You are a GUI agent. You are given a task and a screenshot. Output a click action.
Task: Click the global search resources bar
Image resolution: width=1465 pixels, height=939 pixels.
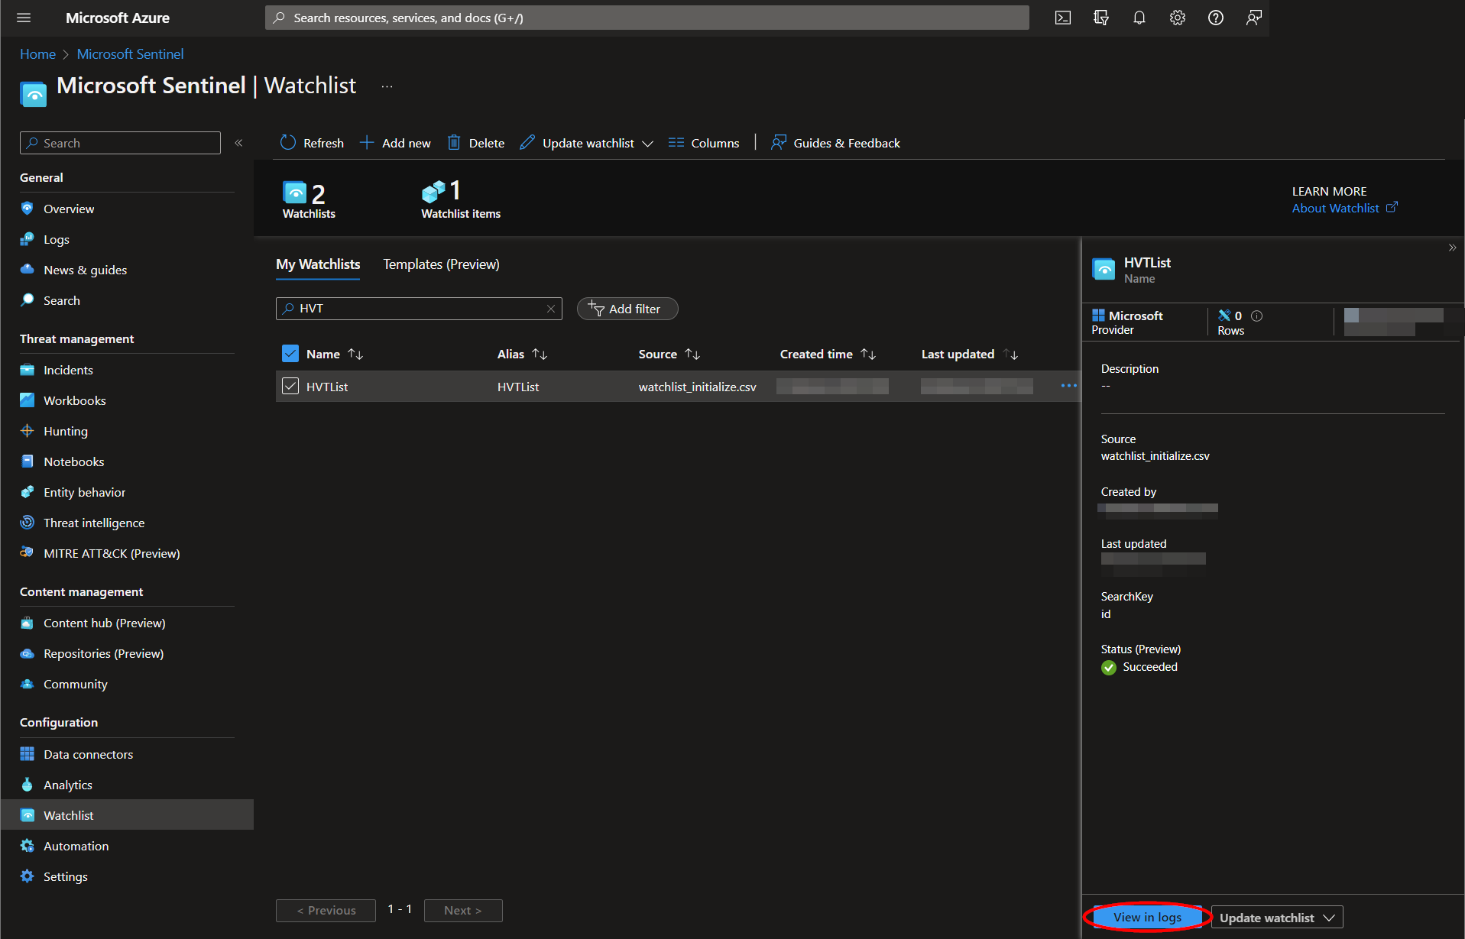[x=647, y=18]
